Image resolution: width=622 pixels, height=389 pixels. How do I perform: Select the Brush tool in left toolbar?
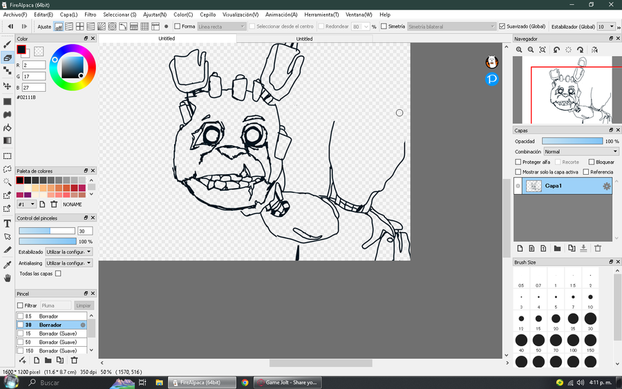tap(7, 44)
